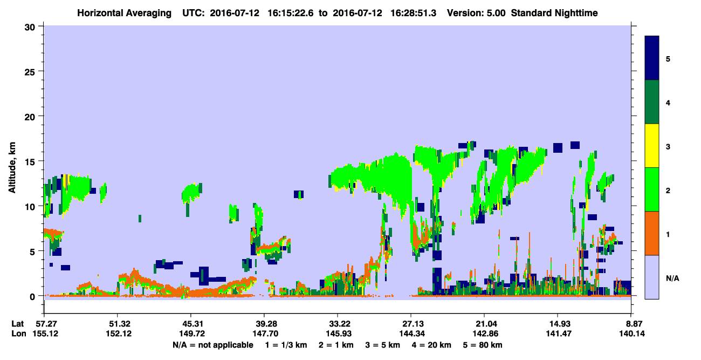
Task: Click longitude value 155.12
Action: (x=44, y=334)
